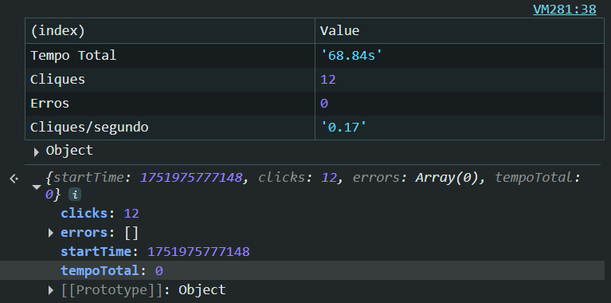Expand the [[Prototype]] Object entry

tap(51, 290)
